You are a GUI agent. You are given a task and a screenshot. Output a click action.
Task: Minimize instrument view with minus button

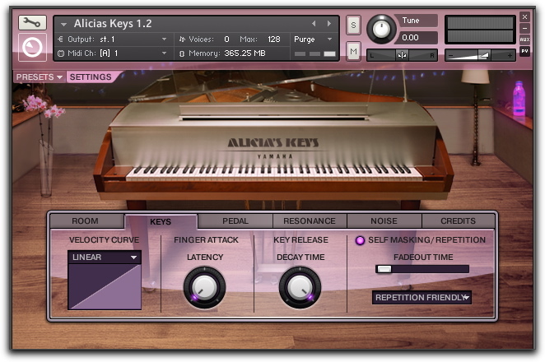tap(524, 28)
